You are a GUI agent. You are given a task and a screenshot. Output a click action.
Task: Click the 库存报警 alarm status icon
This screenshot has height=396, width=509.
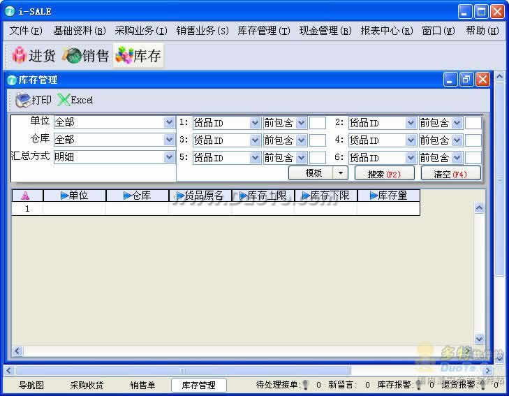click(421, 385)
